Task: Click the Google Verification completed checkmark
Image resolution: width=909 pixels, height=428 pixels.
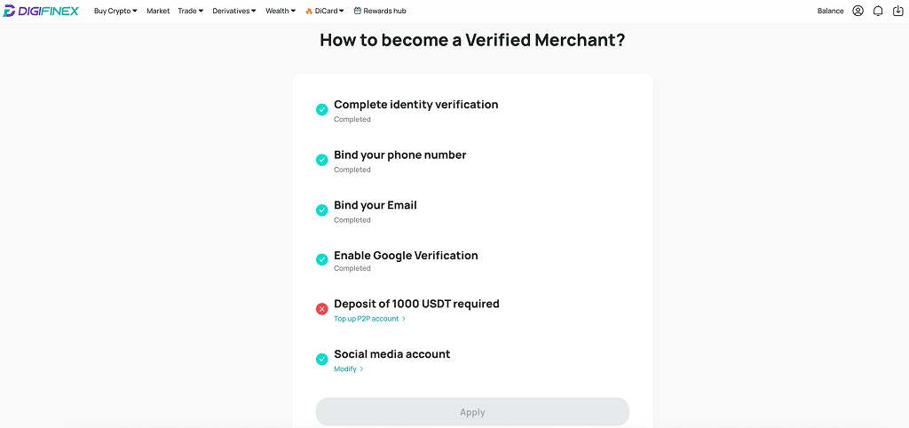Action: 321,260
